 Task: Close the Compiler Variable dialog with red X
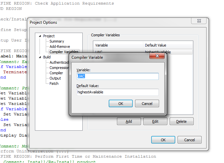point(157,56)
